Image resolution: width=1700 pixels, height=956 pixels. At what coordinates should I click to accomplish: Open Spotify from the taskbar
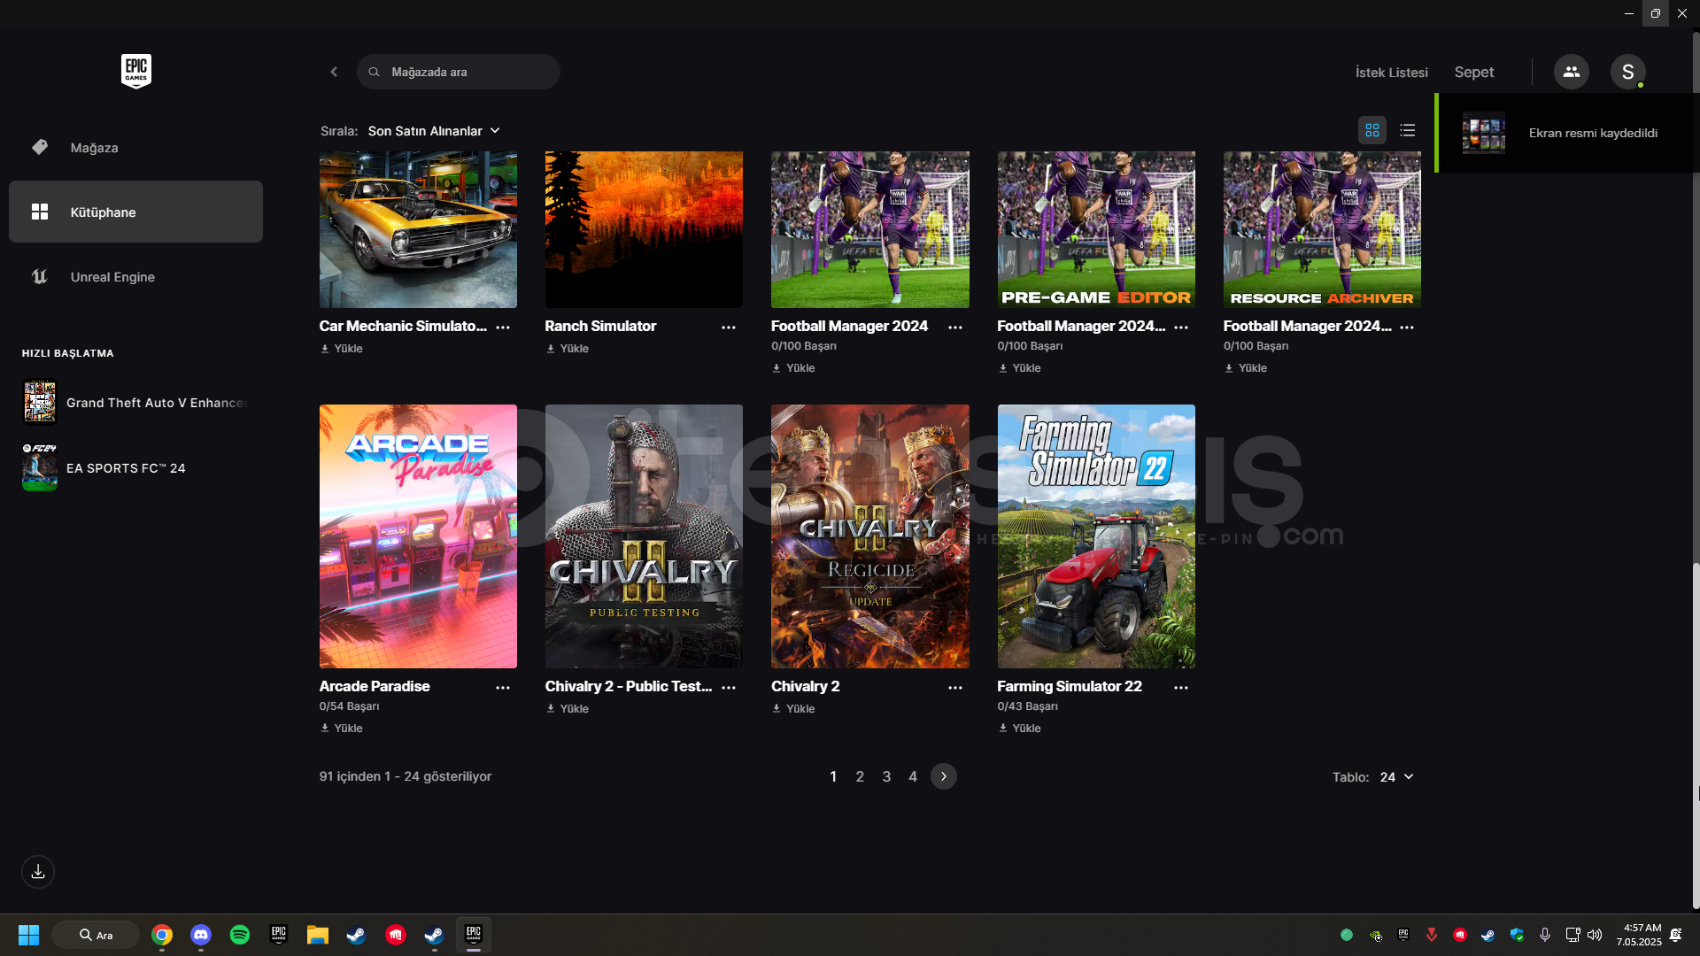(x=239, y=935)
